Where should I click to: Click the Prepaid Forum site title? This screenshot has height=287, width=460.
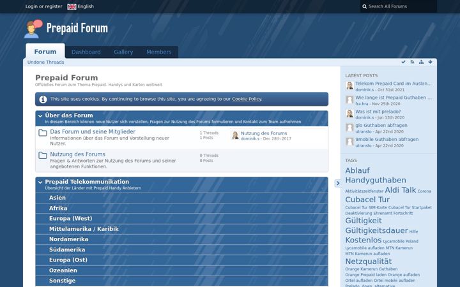[77, 28]
